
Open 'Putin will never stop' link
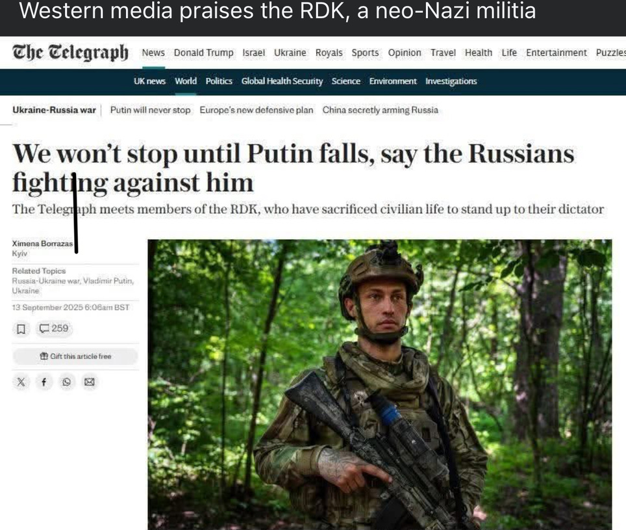click(x=150, y=110)
